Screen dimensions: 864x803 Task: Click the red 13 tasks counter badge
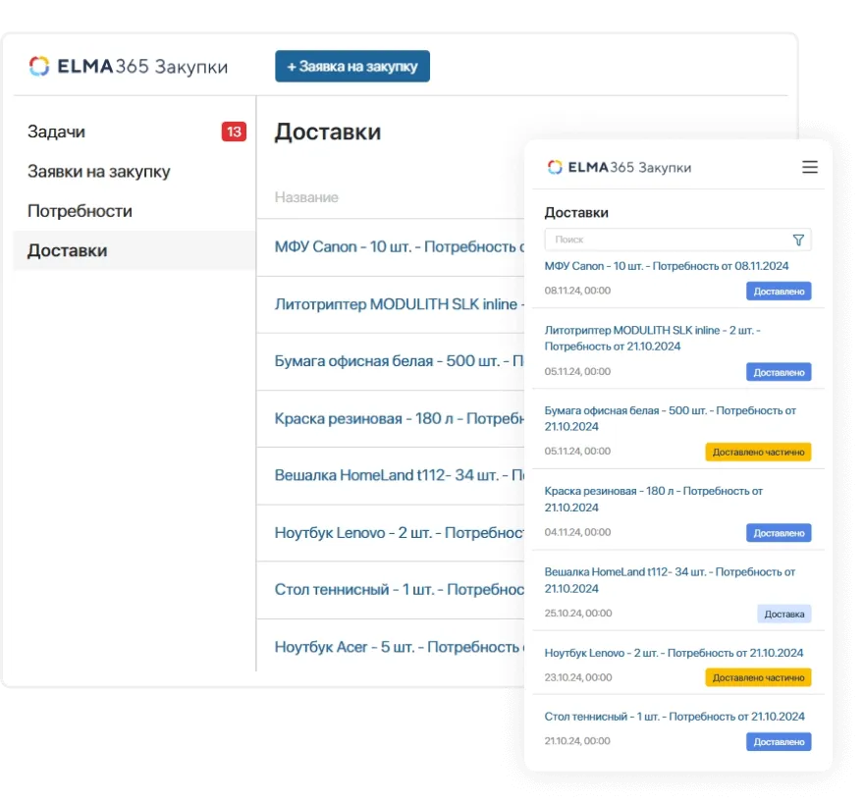(x=234, y=132)
